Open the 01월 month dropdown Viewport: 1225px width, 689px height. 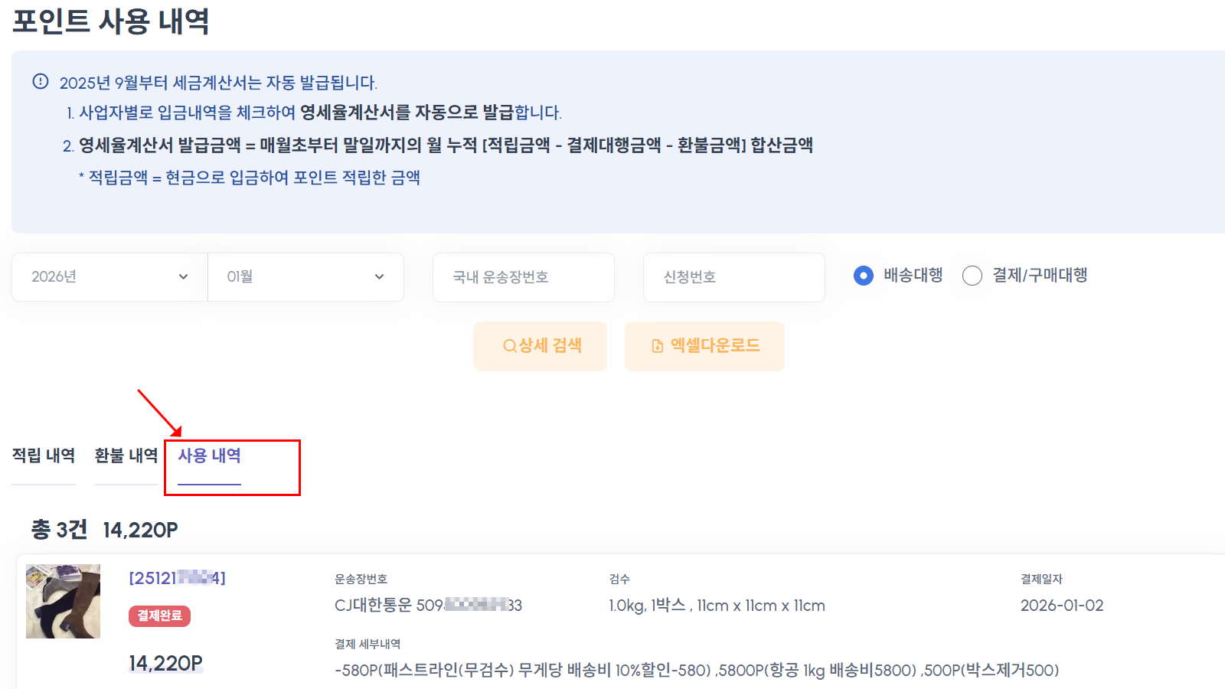pos(305,277)
